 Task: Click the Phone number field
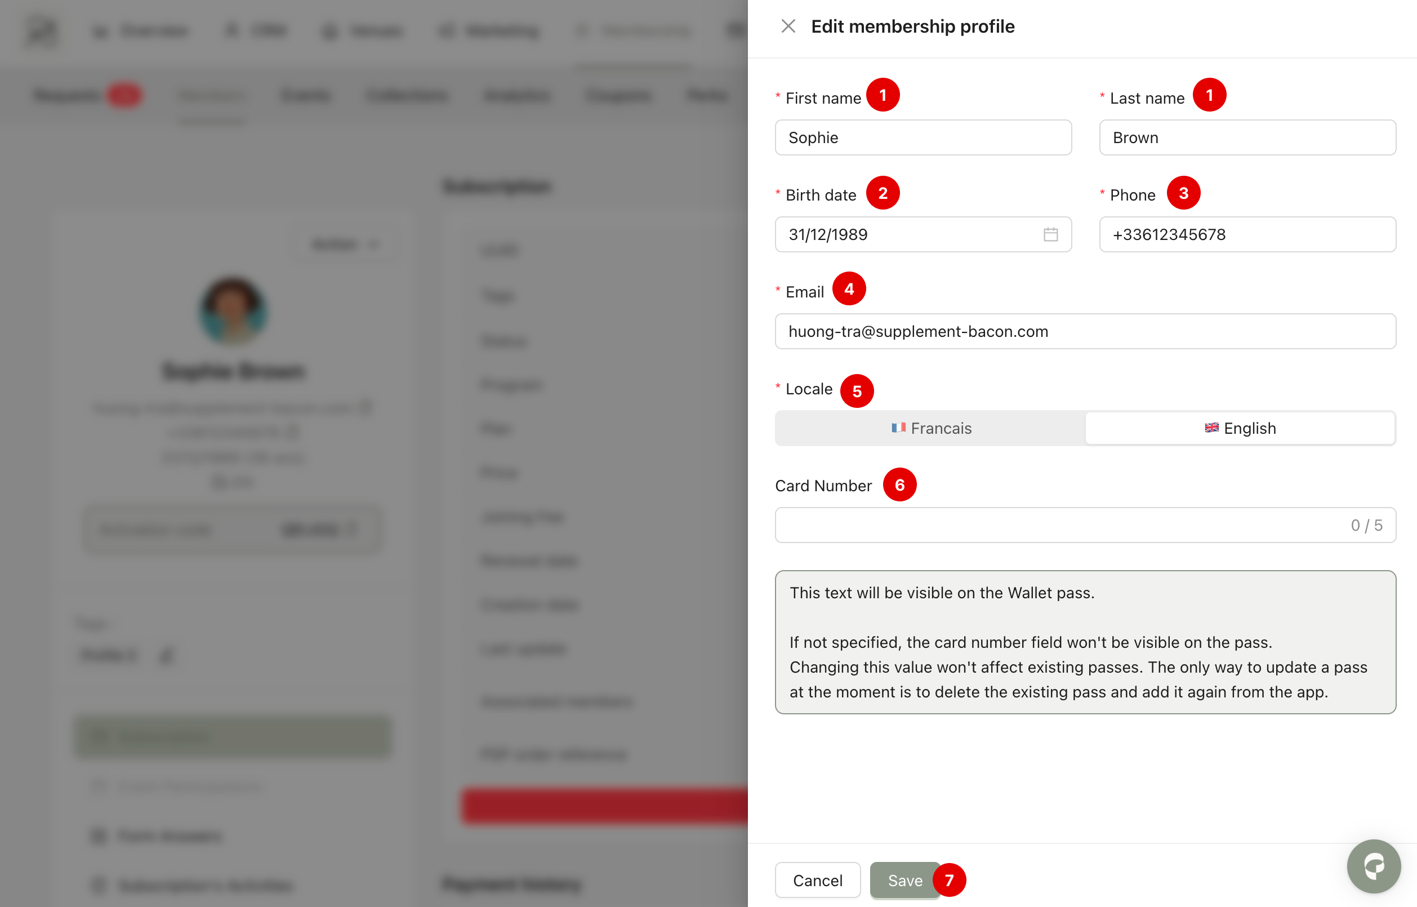pos(1247,234)
